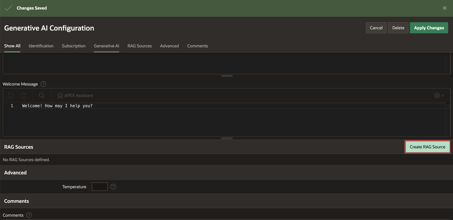The height and width of the screenshot is (220, 453).
Task: Switch to the Identification tab
Action: click(41, 46)
